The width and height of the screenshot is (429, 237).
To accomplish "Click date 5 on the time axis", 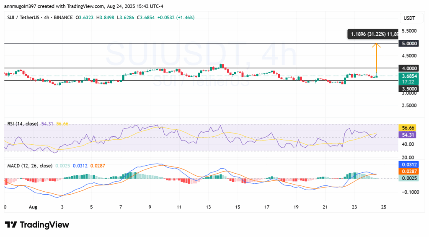I will click(x=91, y=207).
